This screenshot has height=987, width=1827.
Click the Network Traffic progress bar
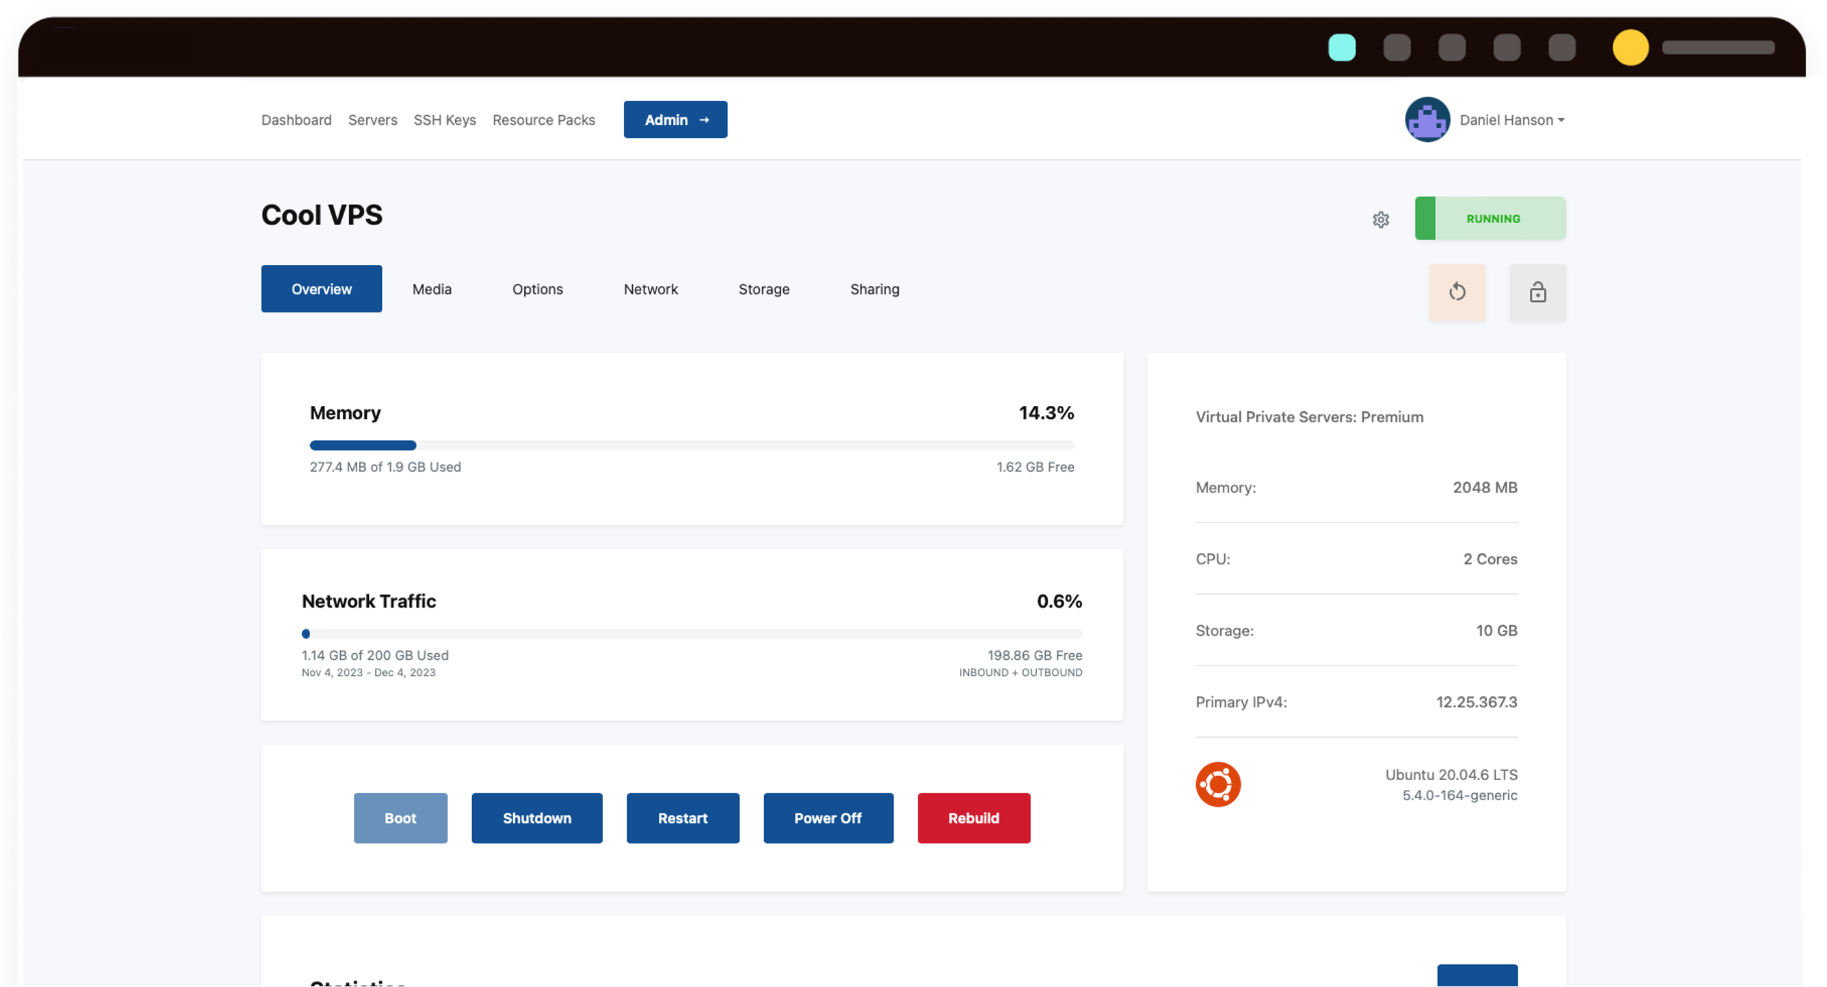(691, 634)
